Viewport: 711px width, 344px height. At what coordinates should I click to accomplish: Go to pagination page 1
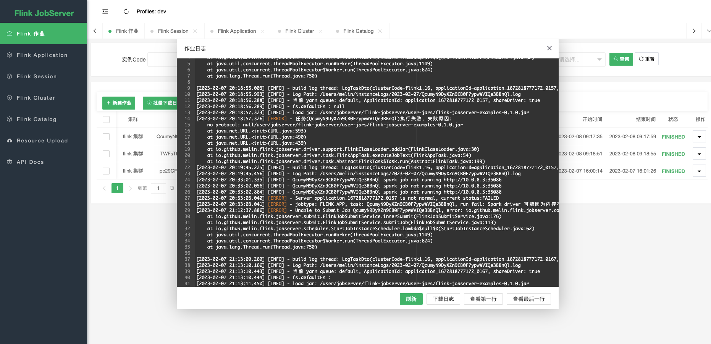pyautogui.click(x=117, y=188)
